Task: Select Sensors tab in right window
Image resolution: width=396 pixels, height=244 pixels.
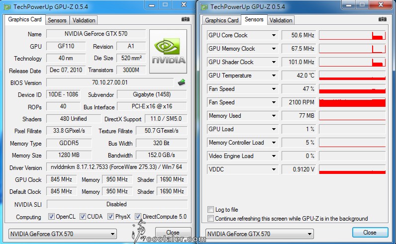Action: (254, 19)
